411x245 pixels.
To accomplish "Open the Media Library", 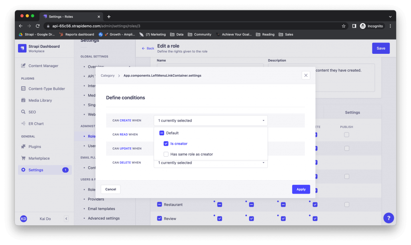I will tap(24, 100).
